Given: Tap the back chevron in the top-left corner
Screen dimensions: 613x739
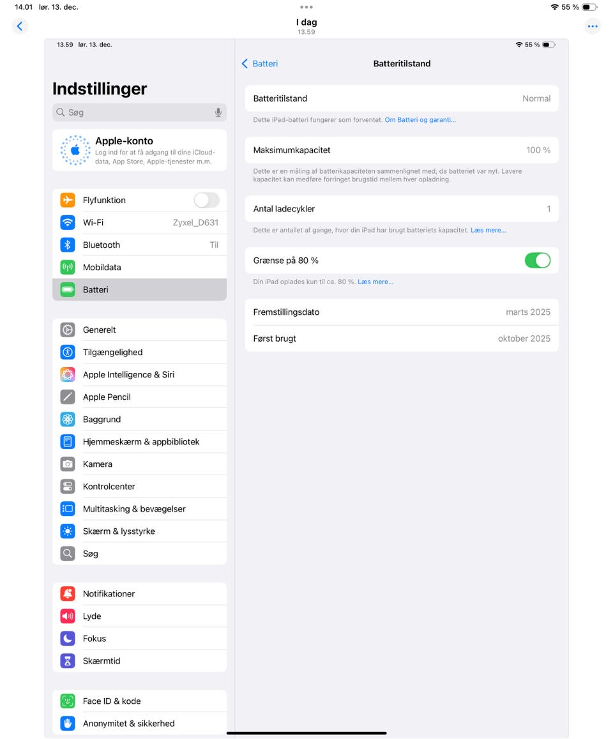Looking at the screenshot, I should point(20,26).
